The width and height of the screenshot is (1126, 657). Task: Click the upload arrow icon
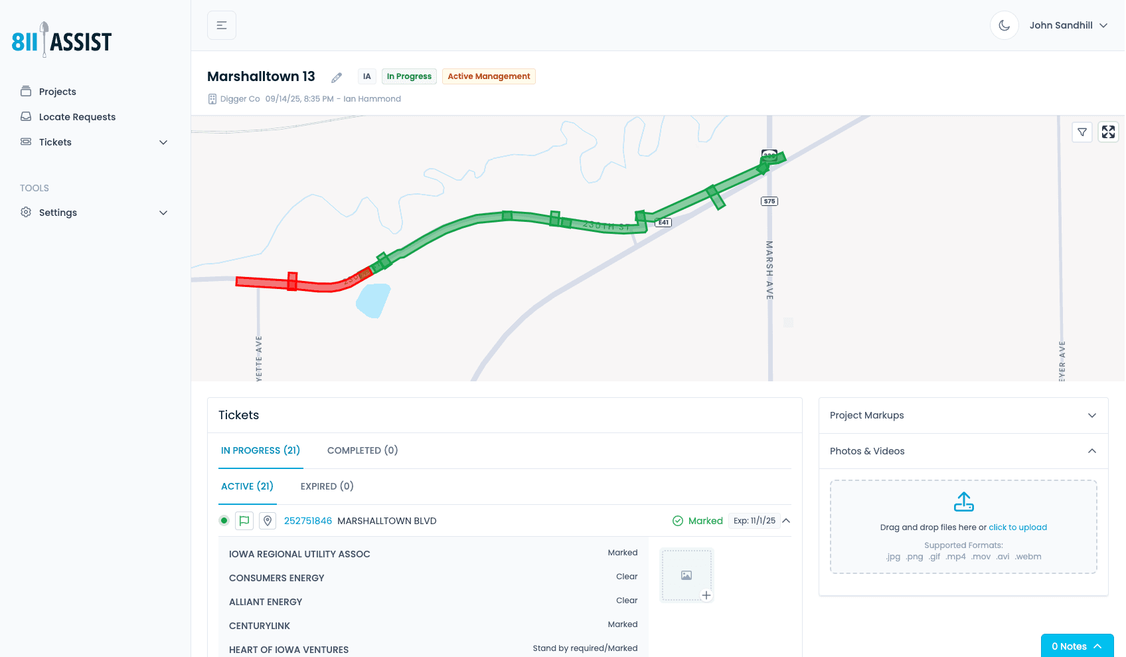[964, 502]
